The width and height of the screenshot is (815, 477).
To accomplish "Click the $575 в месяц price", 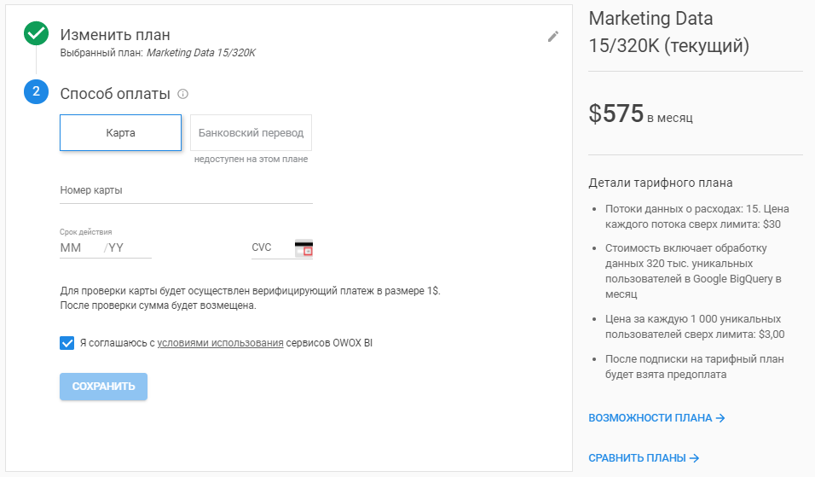I will pyautogui.click(x=640, y=113).
